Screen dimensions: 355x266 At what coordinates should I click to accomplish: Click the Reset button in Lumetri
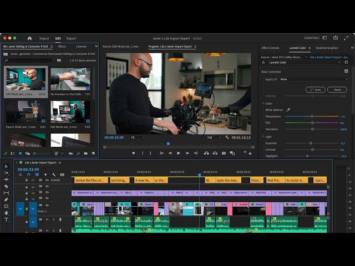click(x=337, y=90)
